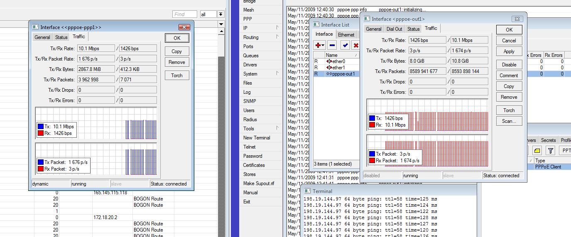The width and height of the screenshot is (571, 237).
Task: Open the PPP menu item
Action: 248,19
